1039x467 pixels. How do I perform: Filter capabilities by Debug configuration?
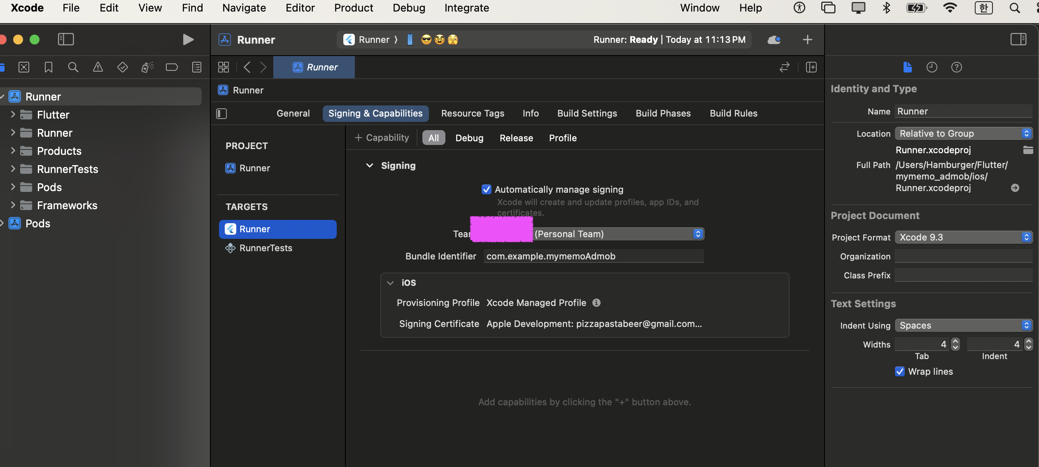pyautogui.click(x=469, y=138)
